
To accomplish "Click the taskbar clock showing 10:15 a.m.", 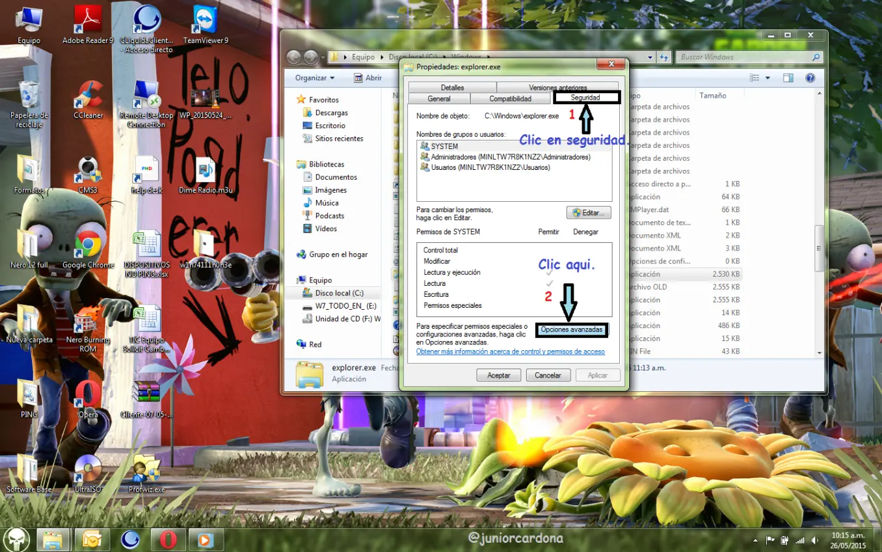I will click(849, 540).
